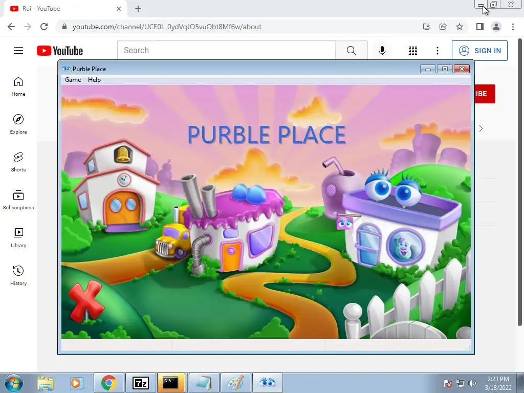Maximize the Purble Place window
This screenshot has width=524, height=393.
[445, 69]
